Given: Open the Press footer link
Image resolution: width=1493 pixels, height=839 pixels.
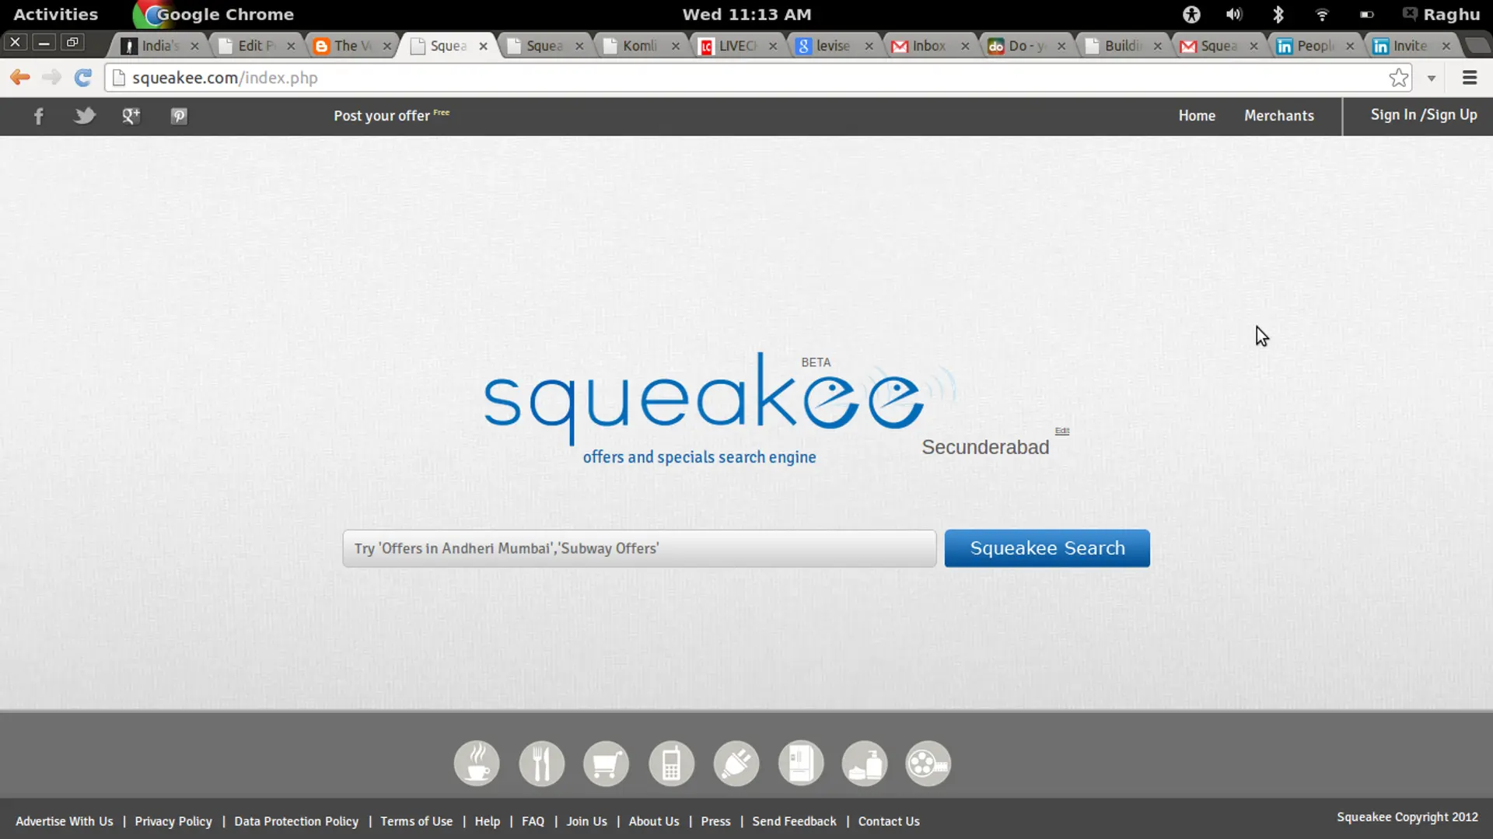Looking at the screenshot, I should (716, 821).
